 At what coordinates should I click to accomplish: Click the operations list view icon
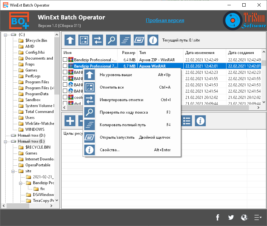tap(186, 121)
